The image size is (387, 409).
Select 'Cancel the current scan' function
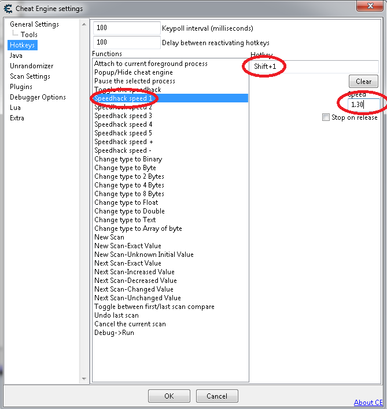(171, 324)
